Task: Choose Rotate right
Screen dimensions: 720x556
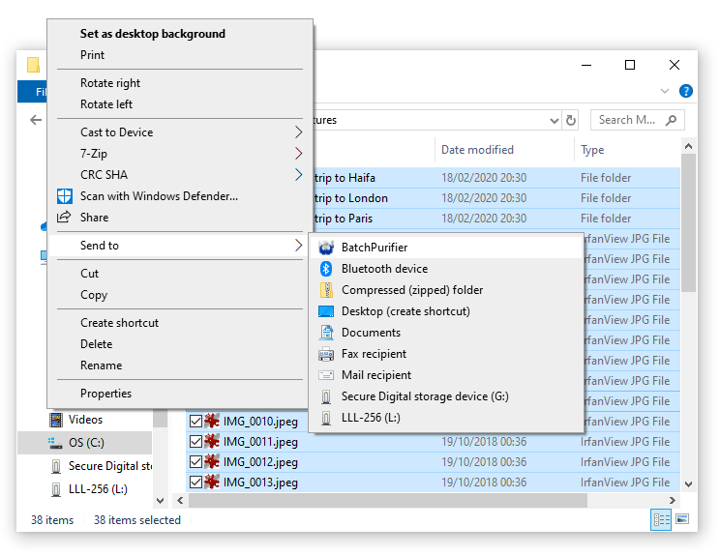Action: 110,83
